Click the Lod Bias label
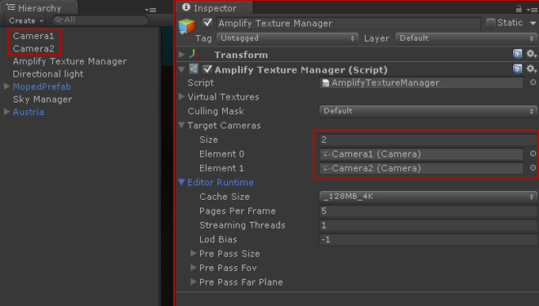539x306 pixels. [218, 239]
